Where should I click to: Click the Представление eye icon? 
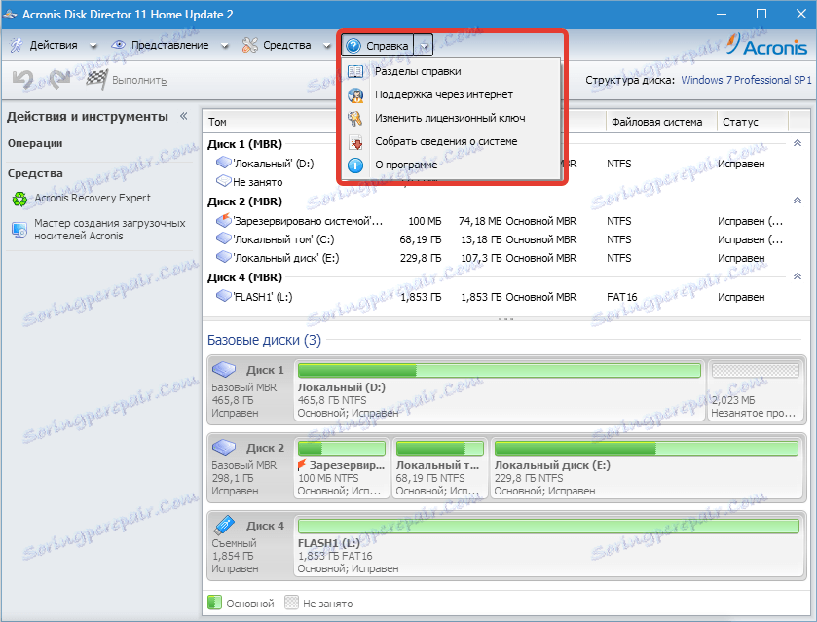pyautogui.click(x=118, y=45)
